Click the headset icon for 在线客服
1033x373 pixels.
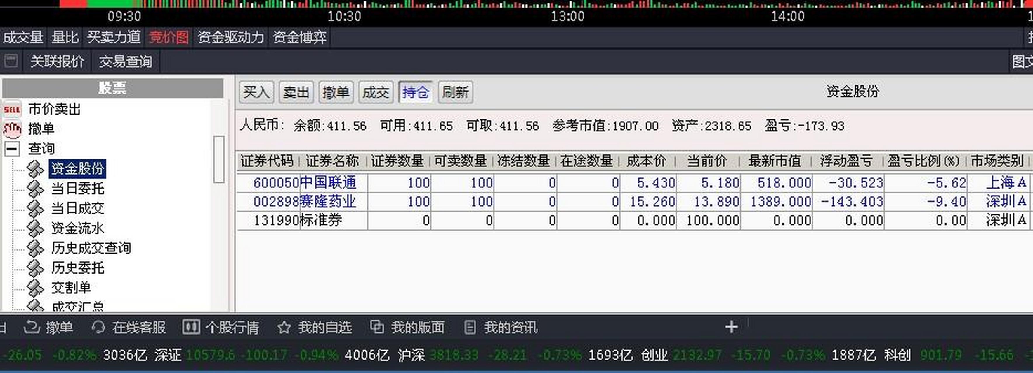98,327
